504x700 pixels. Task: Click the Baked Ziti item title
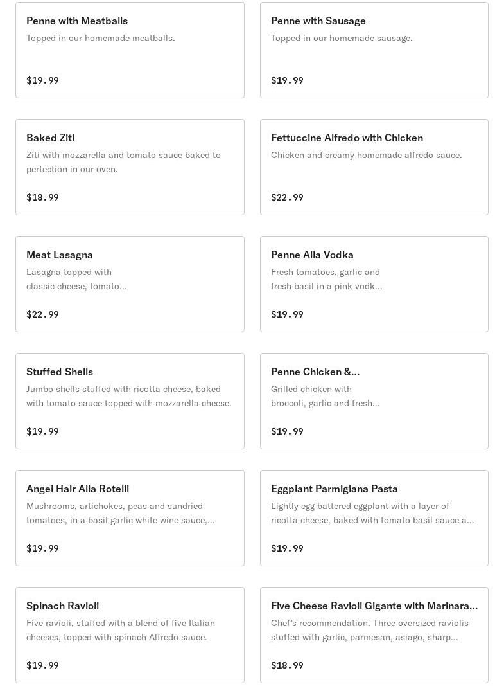point(51,138)
